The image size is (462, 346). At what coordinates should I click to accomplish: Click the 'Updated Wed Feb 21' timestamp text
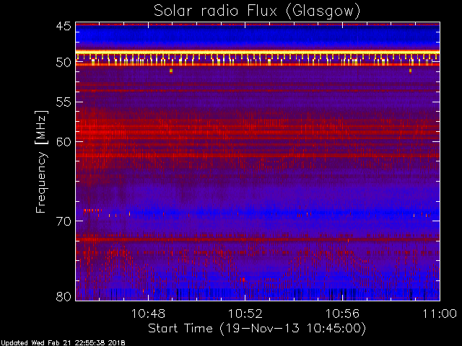63,343
